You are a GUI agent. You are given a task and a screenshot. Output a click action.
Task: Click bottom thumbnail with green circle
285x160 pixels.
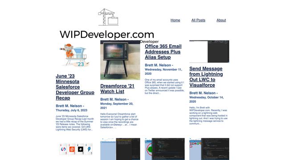click(x=165, y=149)
